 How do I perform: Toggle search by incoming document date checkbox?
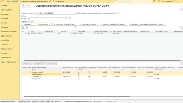click(x=119, y=13)
